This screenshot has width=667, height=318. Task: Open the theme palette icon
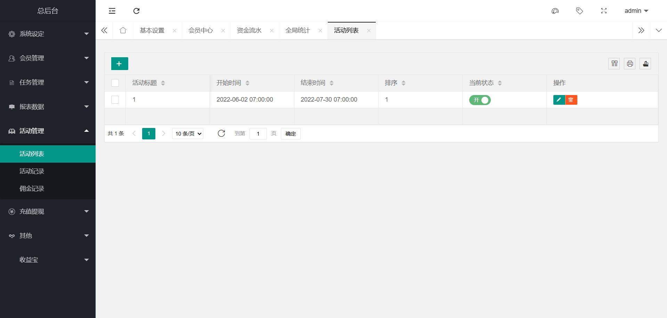[x=555, y=11]
